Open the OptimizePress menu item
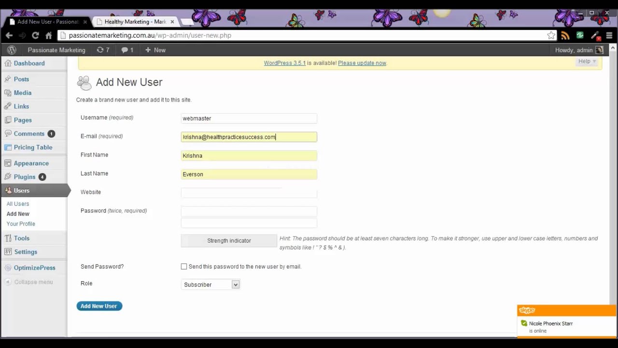618x348 pixels. [34, 268]
